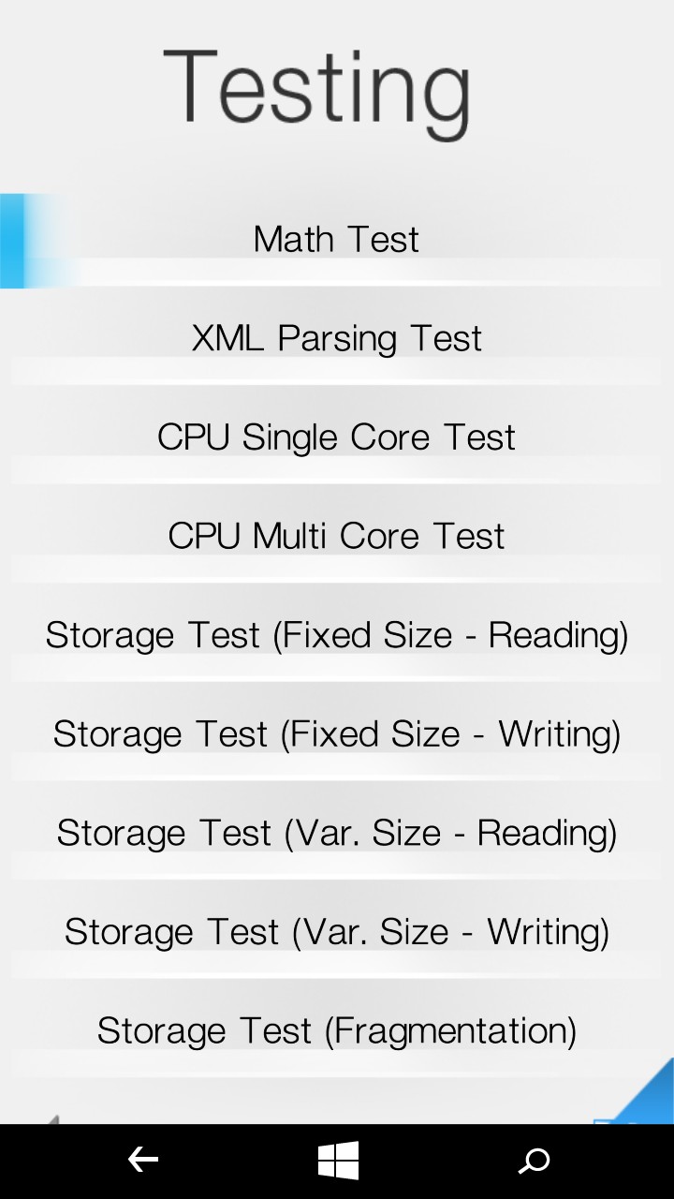Tap the blue highlight bar beside Math Test

pyautogui.click(x=13, y=241)
